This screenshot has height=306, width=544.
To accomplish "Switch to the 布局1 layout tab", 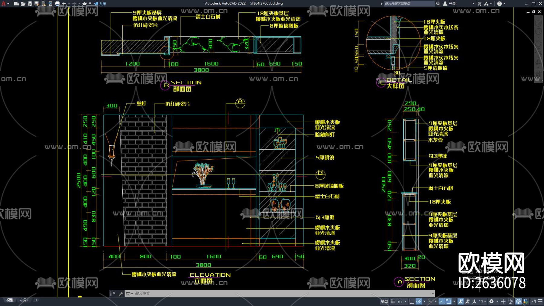I will [x=24, y=300].
